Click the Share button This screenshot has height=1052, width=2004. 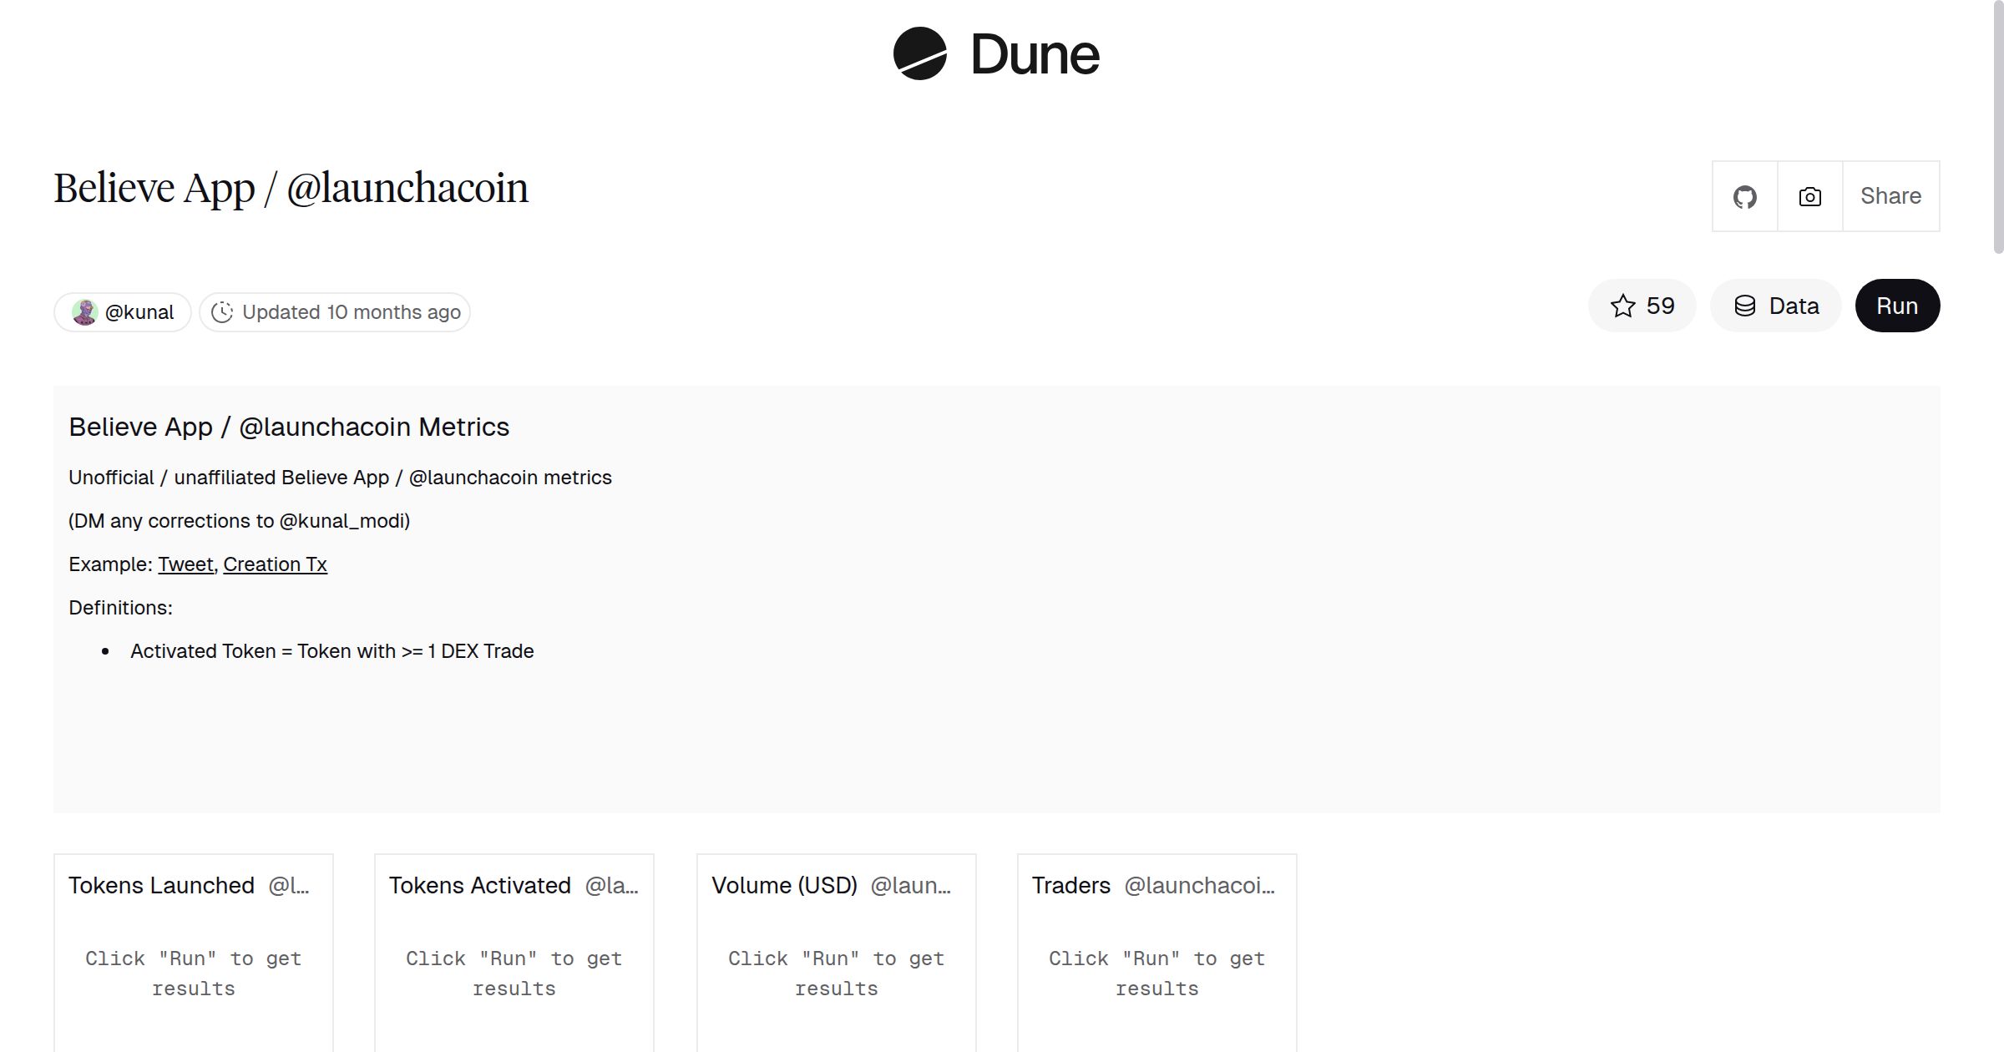[1890, 196]
